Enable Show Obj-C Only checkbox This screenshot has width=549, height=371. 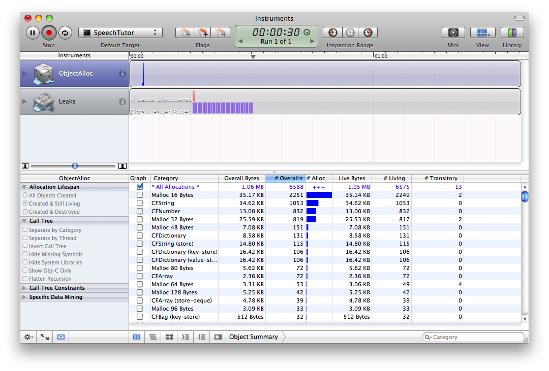pos(25,270)
